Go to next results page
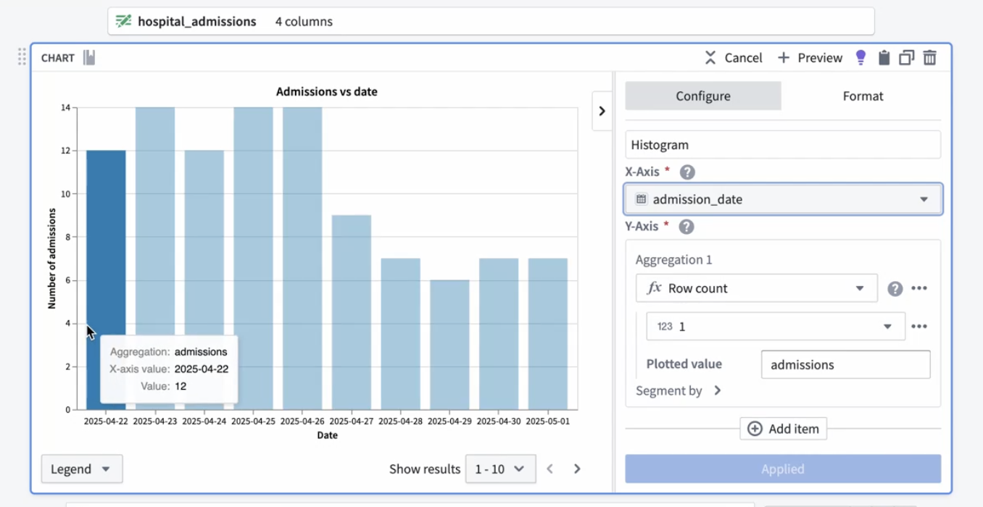 point(577,469)
